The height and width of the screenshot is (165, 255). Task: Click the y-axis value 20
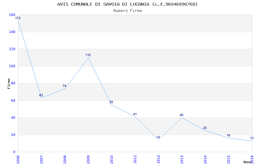[13, 135]
